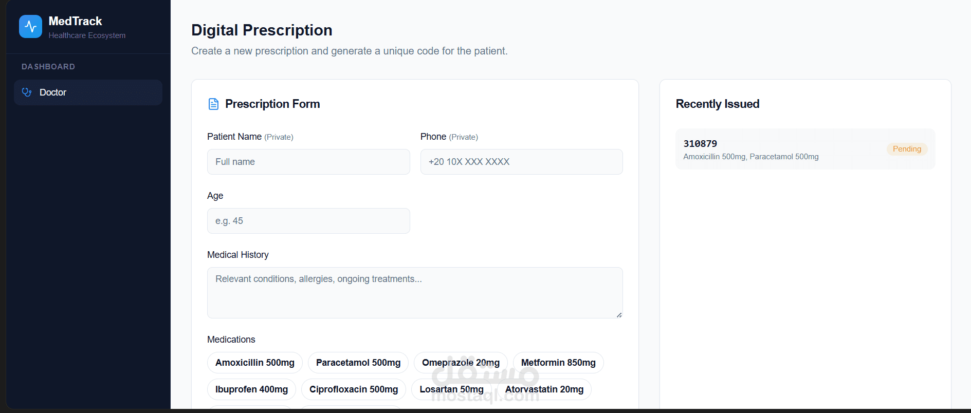This screenshot has width=971, height=413.
Task: Toggle the Amoxicillin 500mg medication chip
Action: [254, 363]
